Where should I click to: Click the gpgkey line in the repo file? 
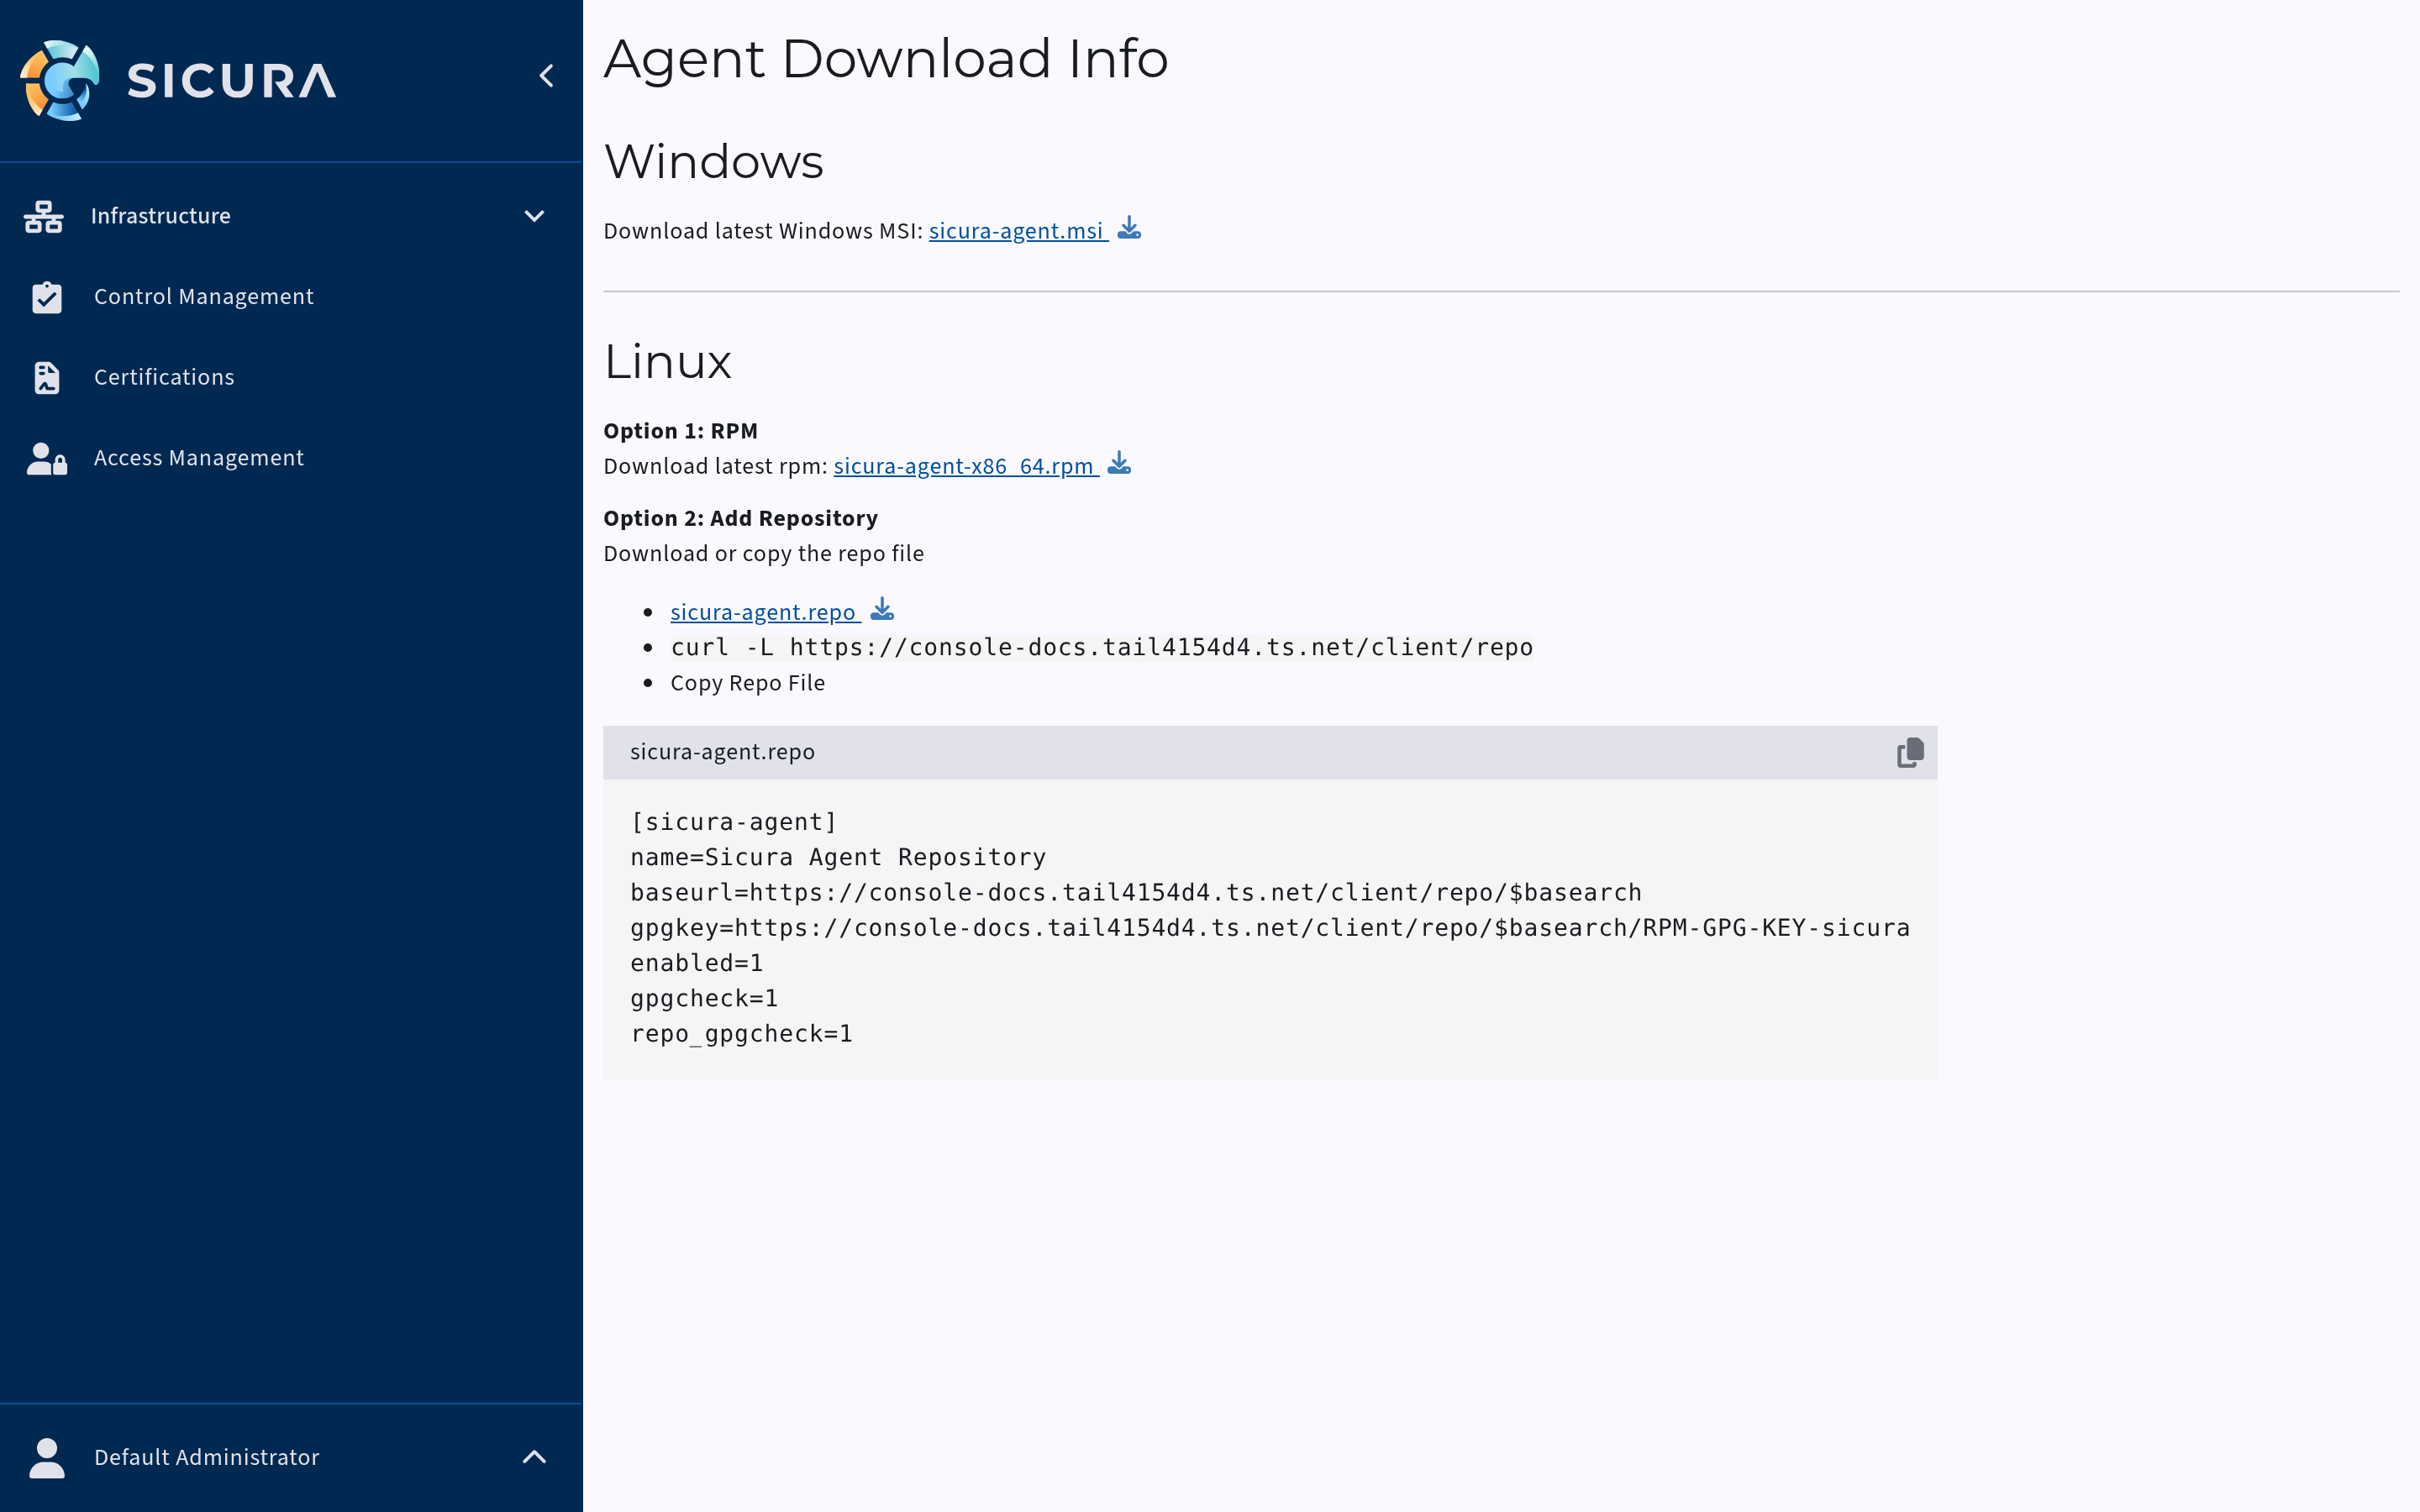[1269, 928]
